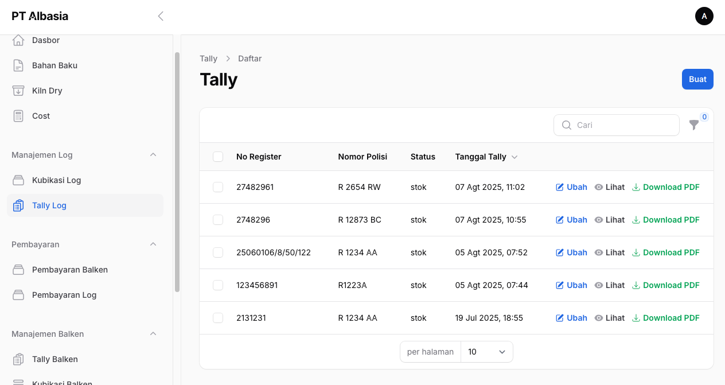
Task: Download PDF for register 2748296
Action: point(665,220)
